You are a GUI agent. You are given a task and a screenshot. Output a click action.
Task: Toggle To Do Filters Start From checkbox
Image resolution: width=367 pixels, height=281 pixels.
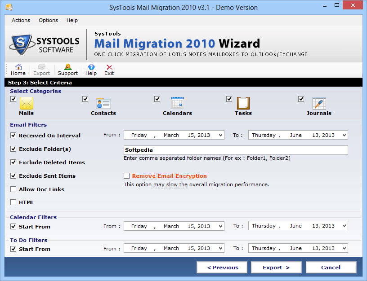(13, 249)
